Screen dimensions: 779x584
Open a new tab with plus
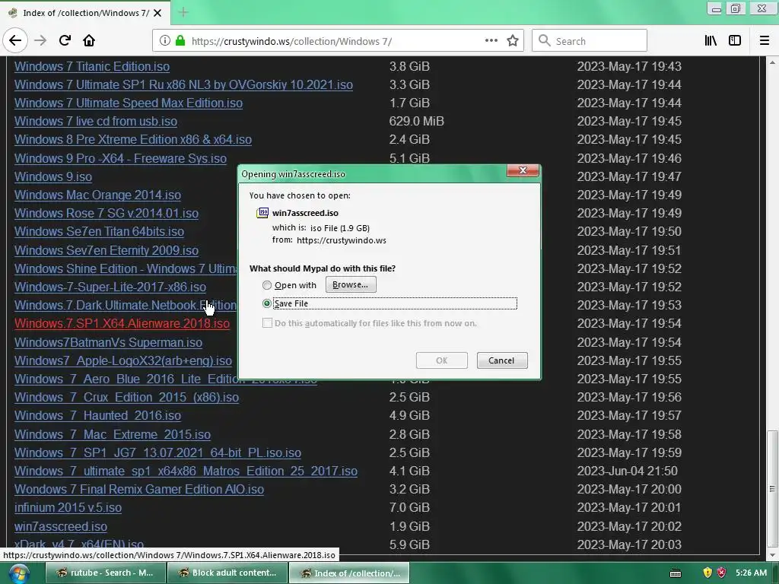183,12
